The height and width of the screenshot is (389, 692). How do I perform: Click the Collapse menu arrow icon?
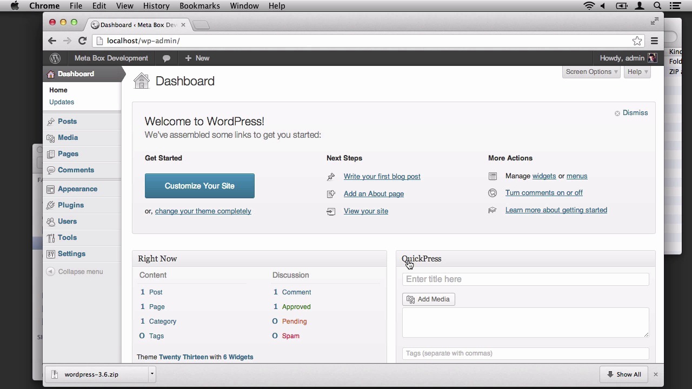tap(51, 272)
